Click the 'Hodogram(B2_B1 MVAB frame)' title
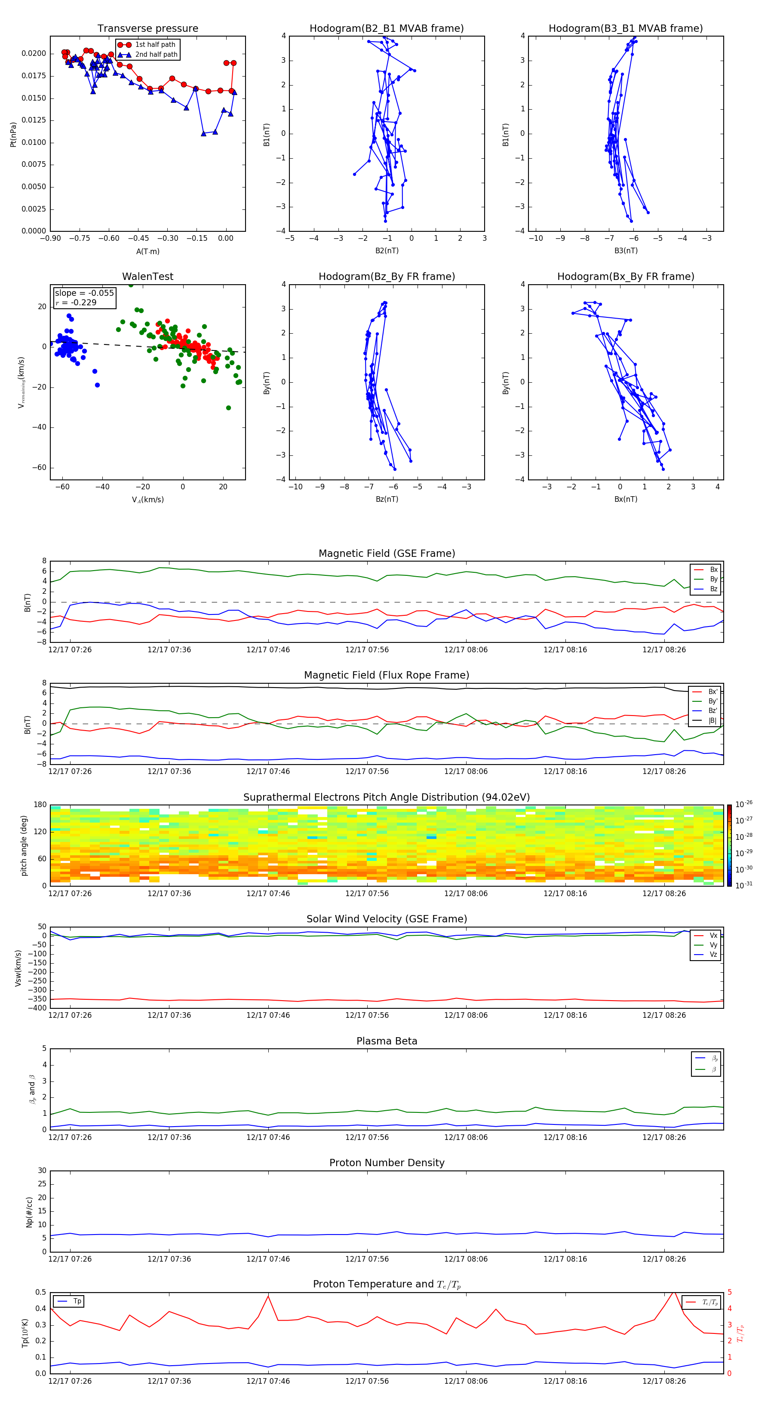Viewport: 774px width, 1419px height. click(x=387, y=29)
